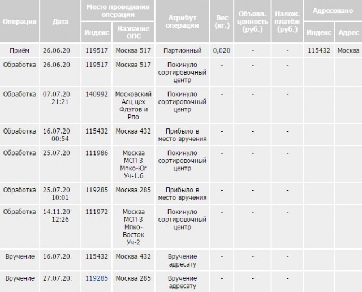362x292 pixels.
Task: Select "Место проведения операции" header
Action: [118, 10]
